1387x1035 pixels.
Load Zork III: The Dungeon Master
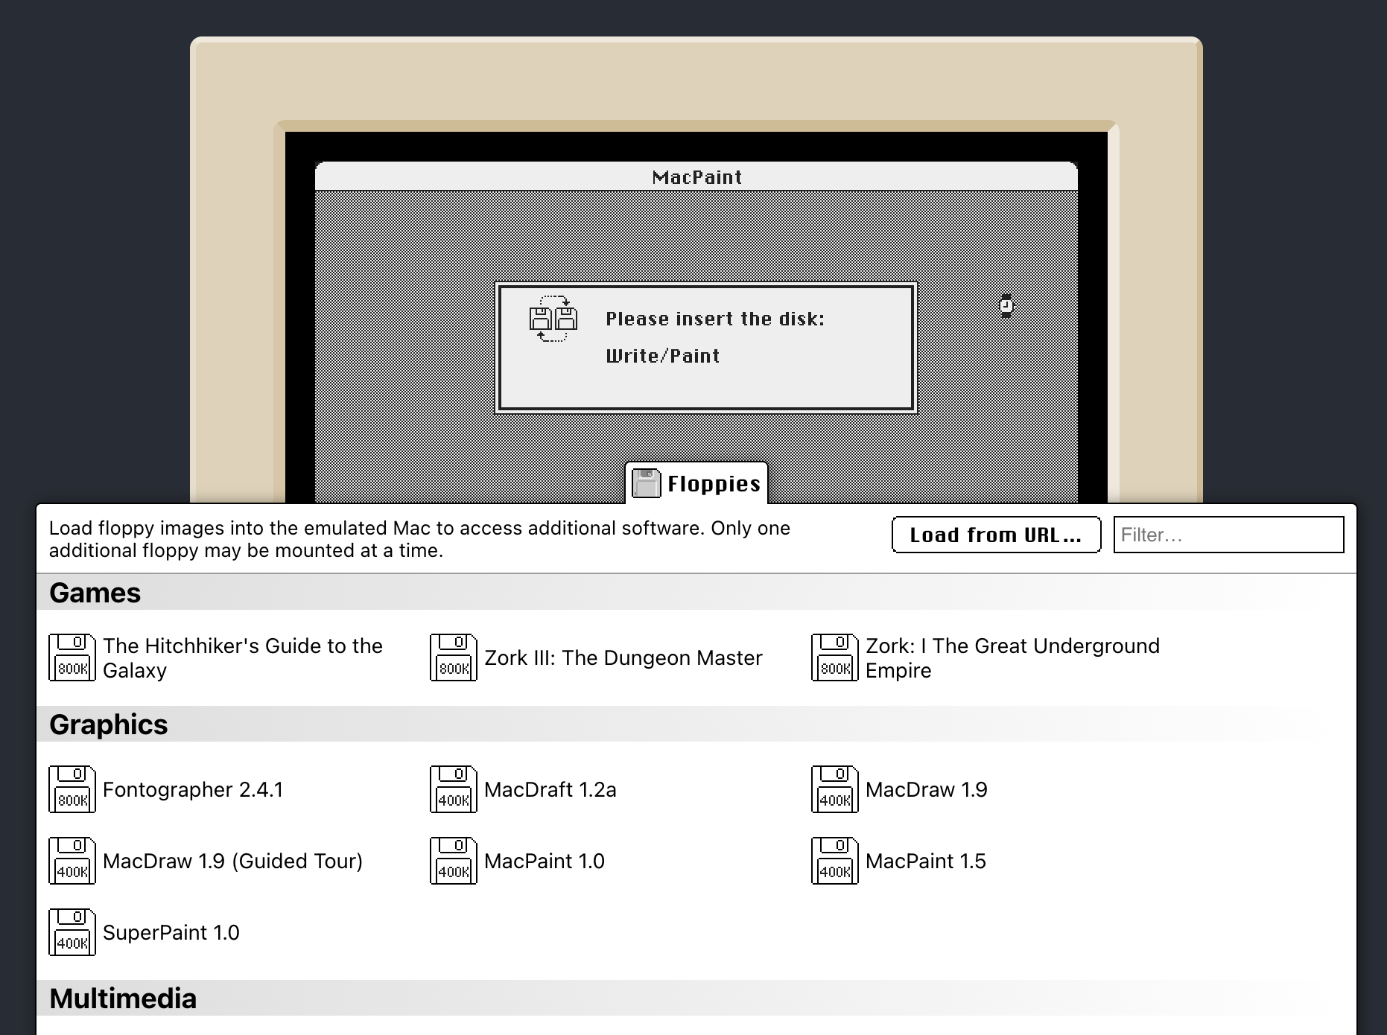[623, 657]
